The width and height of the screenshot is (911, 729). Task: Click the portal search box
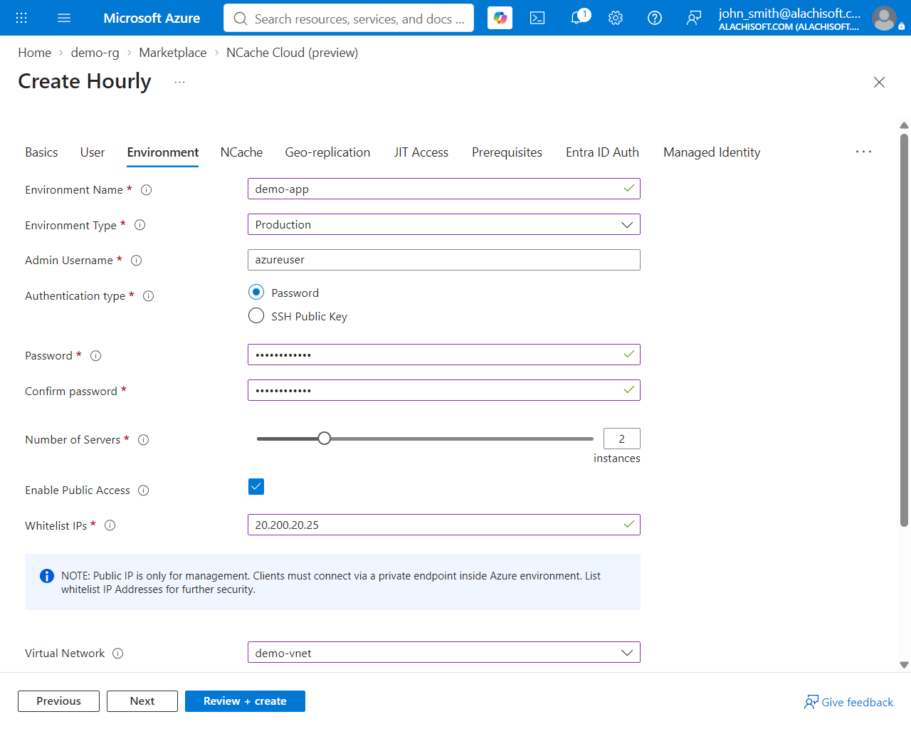349,18
